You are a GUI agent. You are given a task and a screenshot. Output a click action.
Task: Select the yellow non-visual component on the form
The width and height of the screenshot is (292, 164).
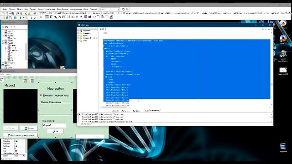tap(25, 81)
